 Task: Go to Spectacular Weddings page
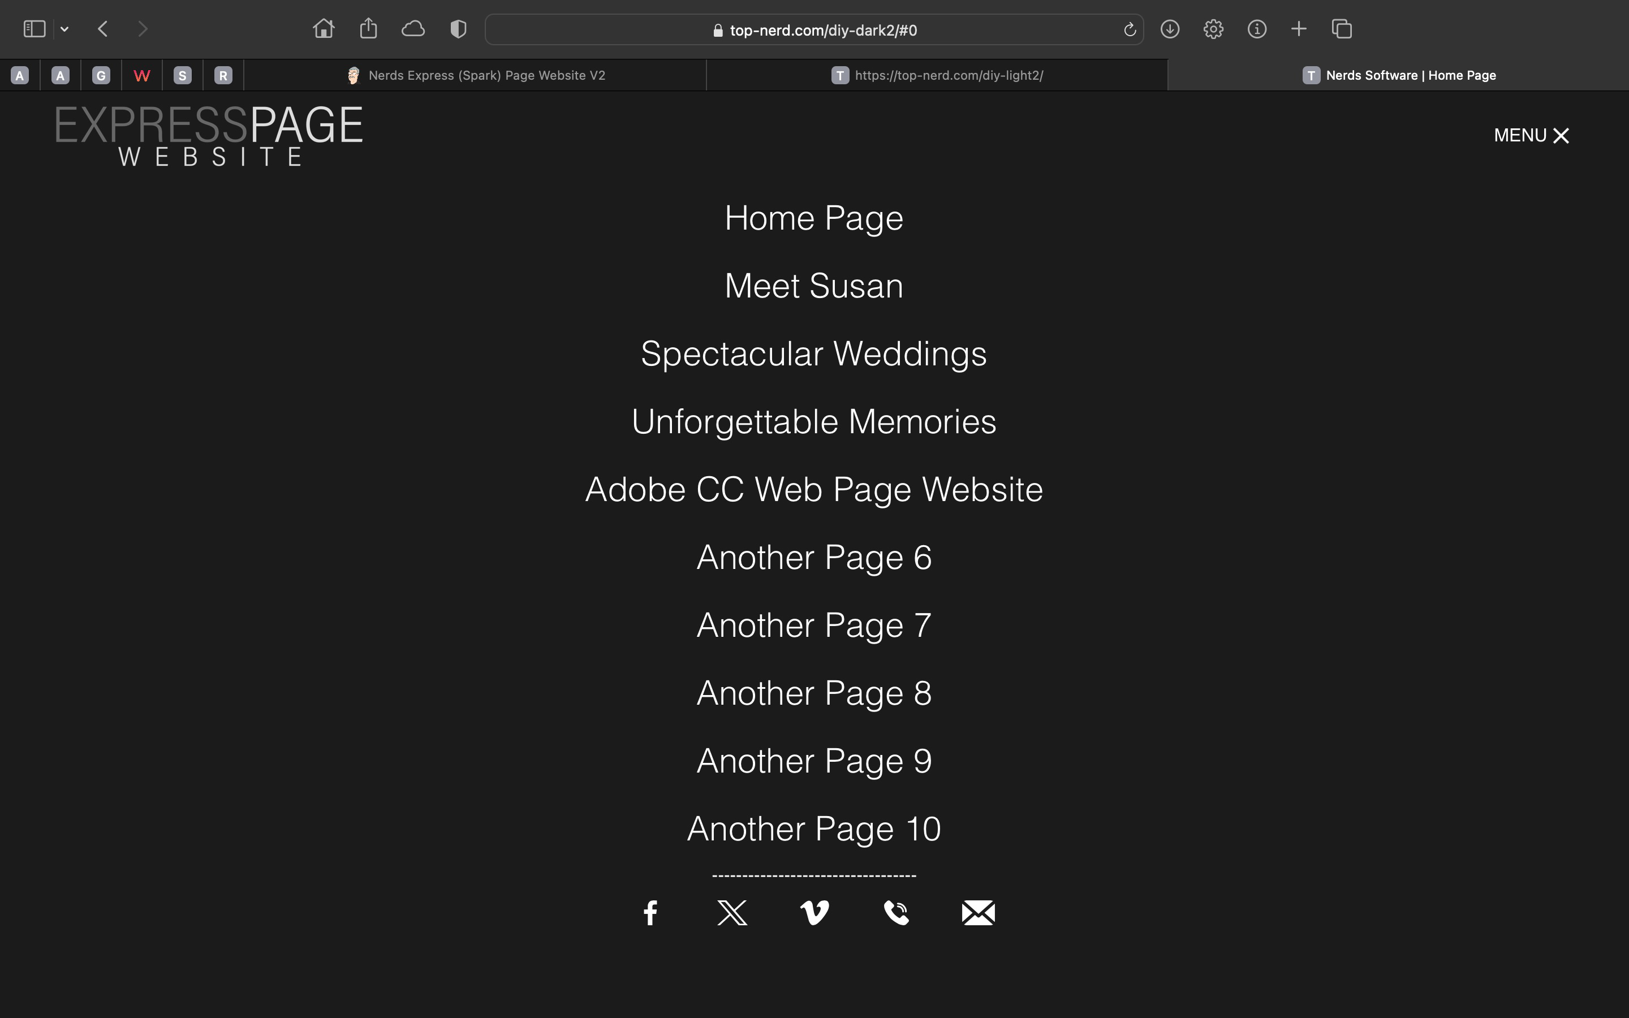point(814,353)
